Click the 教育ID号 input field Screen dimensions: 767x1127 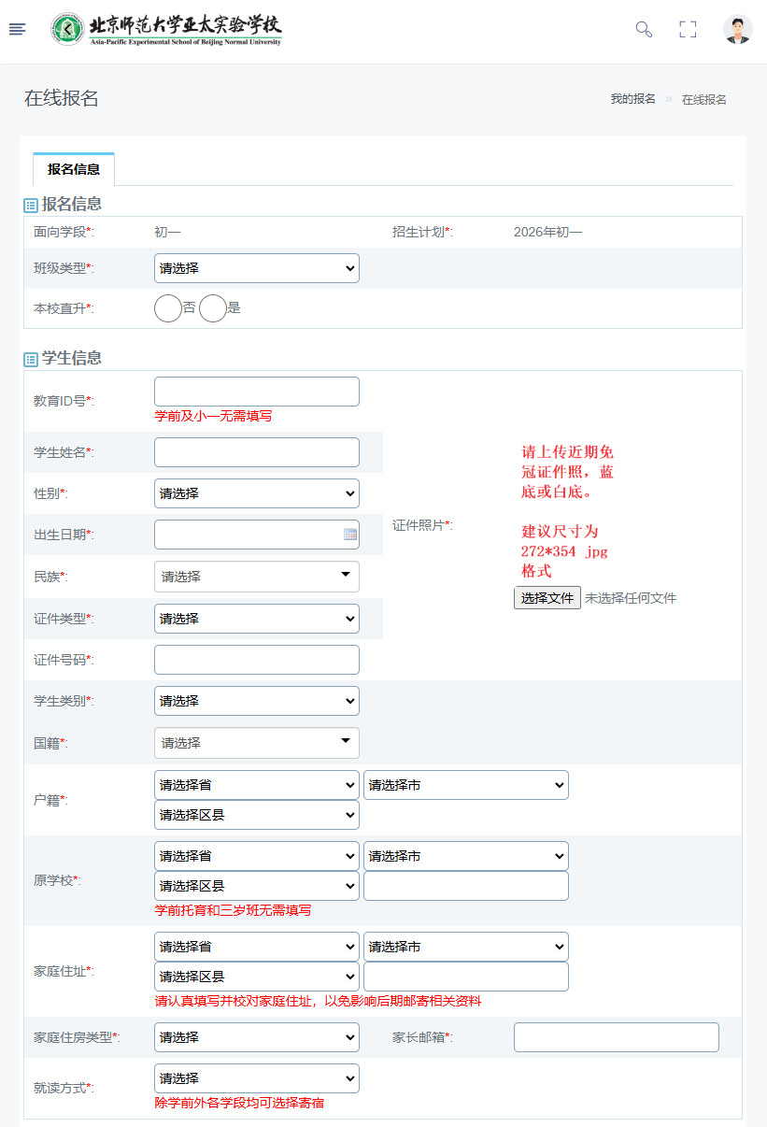(256, 392)
